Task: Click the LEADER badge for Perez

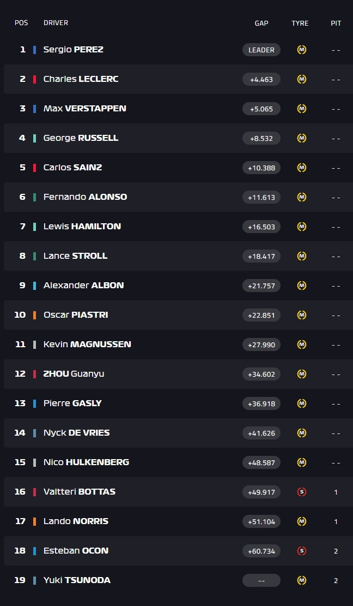Action: click(261, 50)
